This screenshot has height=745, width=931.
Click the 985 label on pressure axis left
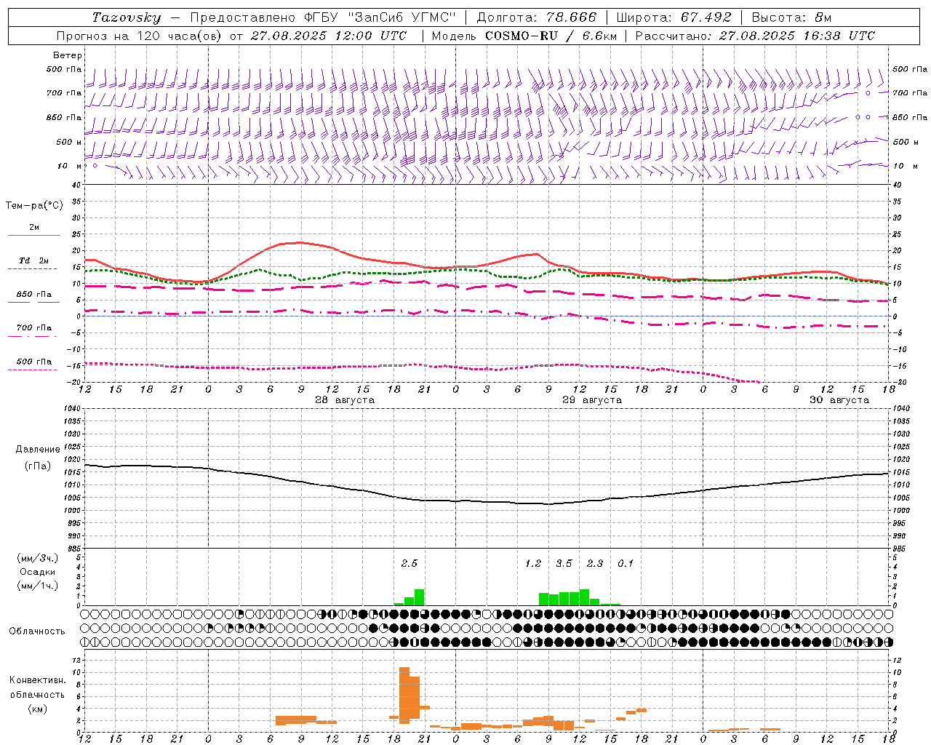(74, 549)
